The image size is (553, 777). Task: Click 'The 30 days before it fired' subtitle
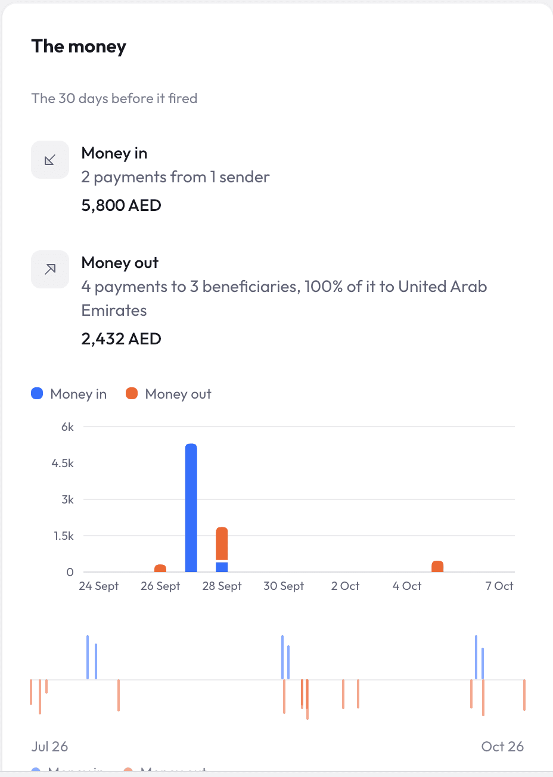tap(114, 98)
